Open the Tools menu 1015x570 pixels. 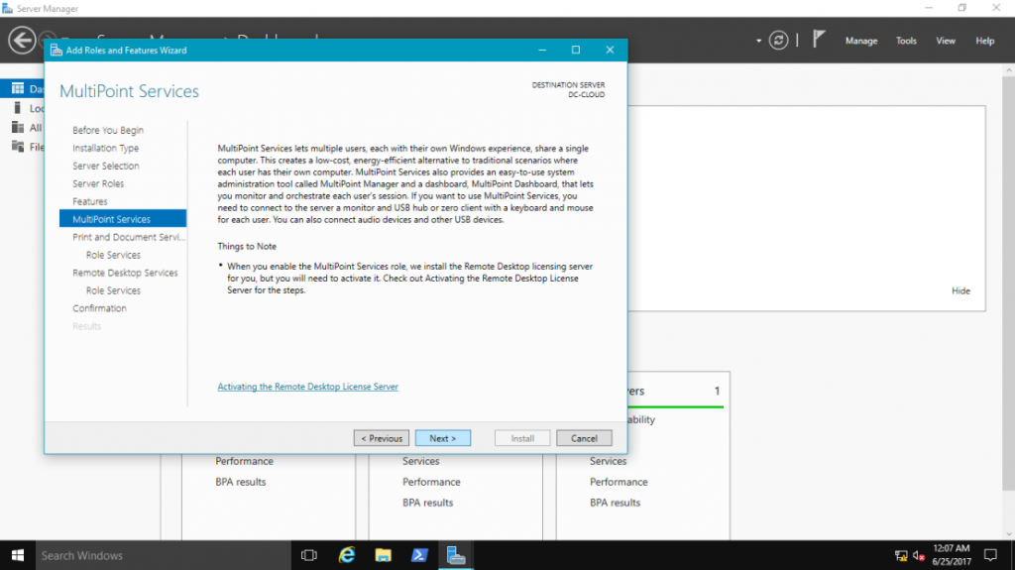pyautogui.click(x=906, y=41)
